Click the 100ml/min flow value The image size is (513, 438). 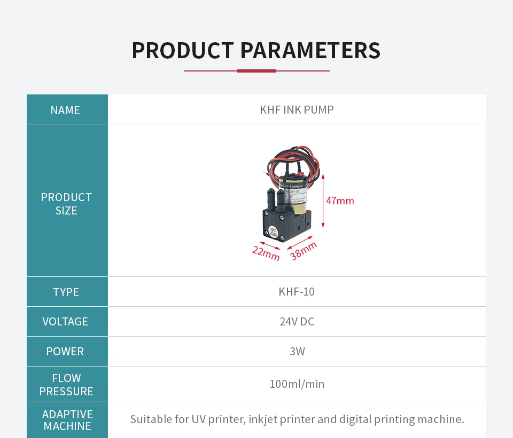(x=297, y=384)
